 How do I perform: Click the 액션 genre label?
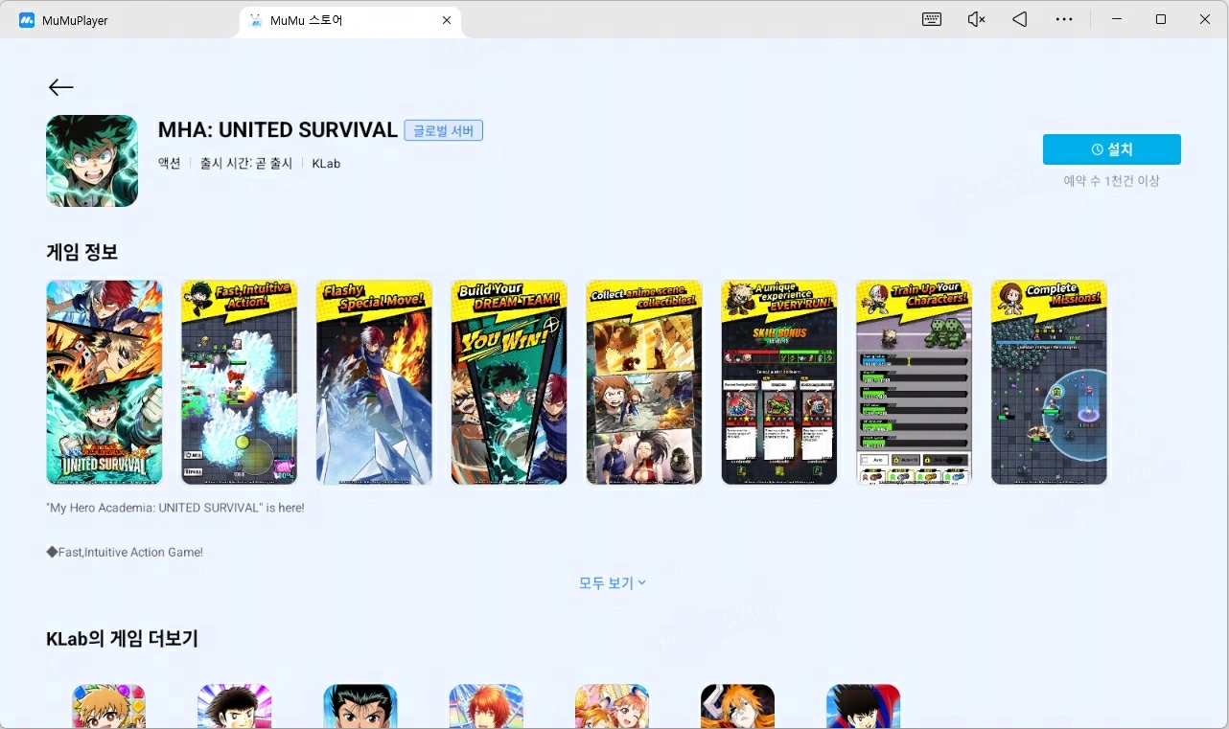[x=170, y=164]
